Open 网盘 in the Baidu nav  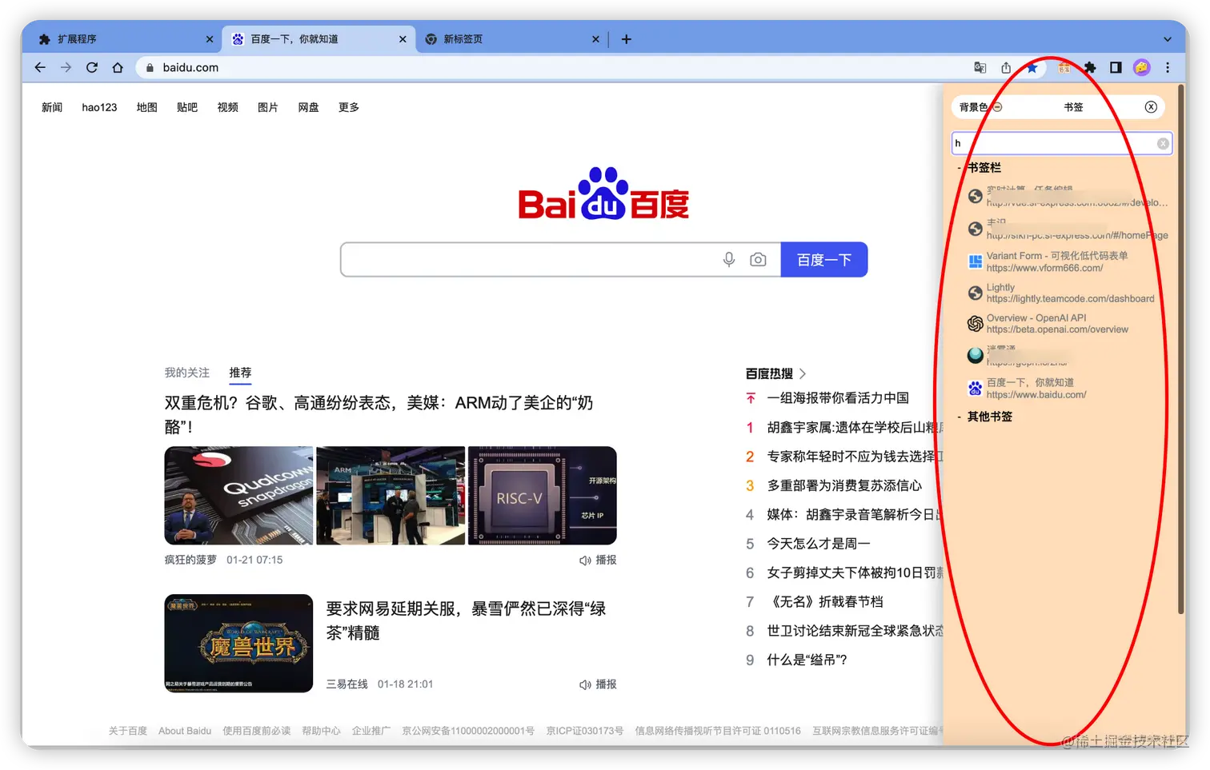tap(309, 107)
